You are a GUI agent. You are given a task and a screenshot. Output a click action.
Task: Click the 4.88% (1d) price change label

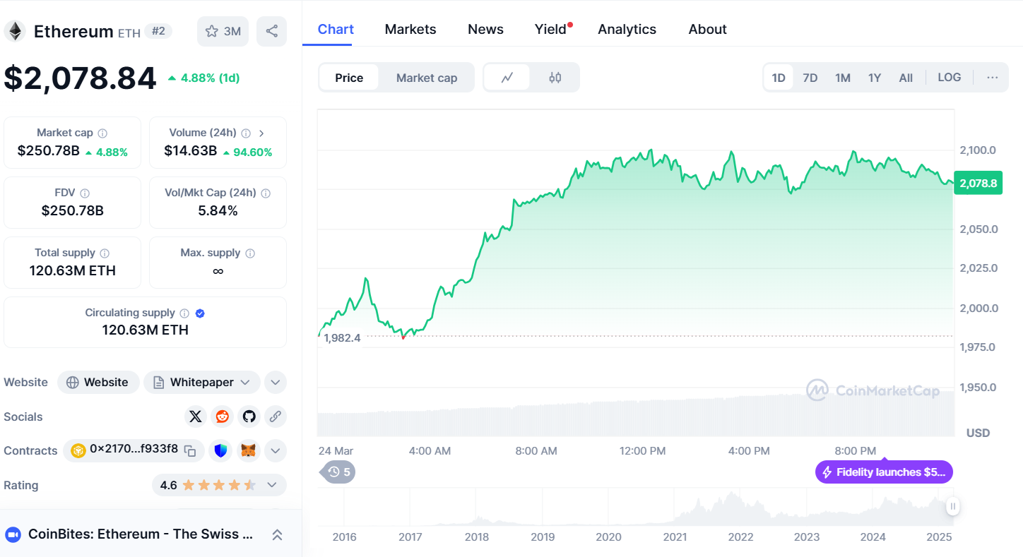click(203, 78)
